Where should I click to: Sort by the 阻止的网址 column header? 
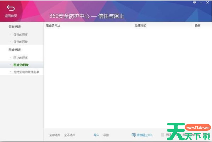tap(53, 26)
